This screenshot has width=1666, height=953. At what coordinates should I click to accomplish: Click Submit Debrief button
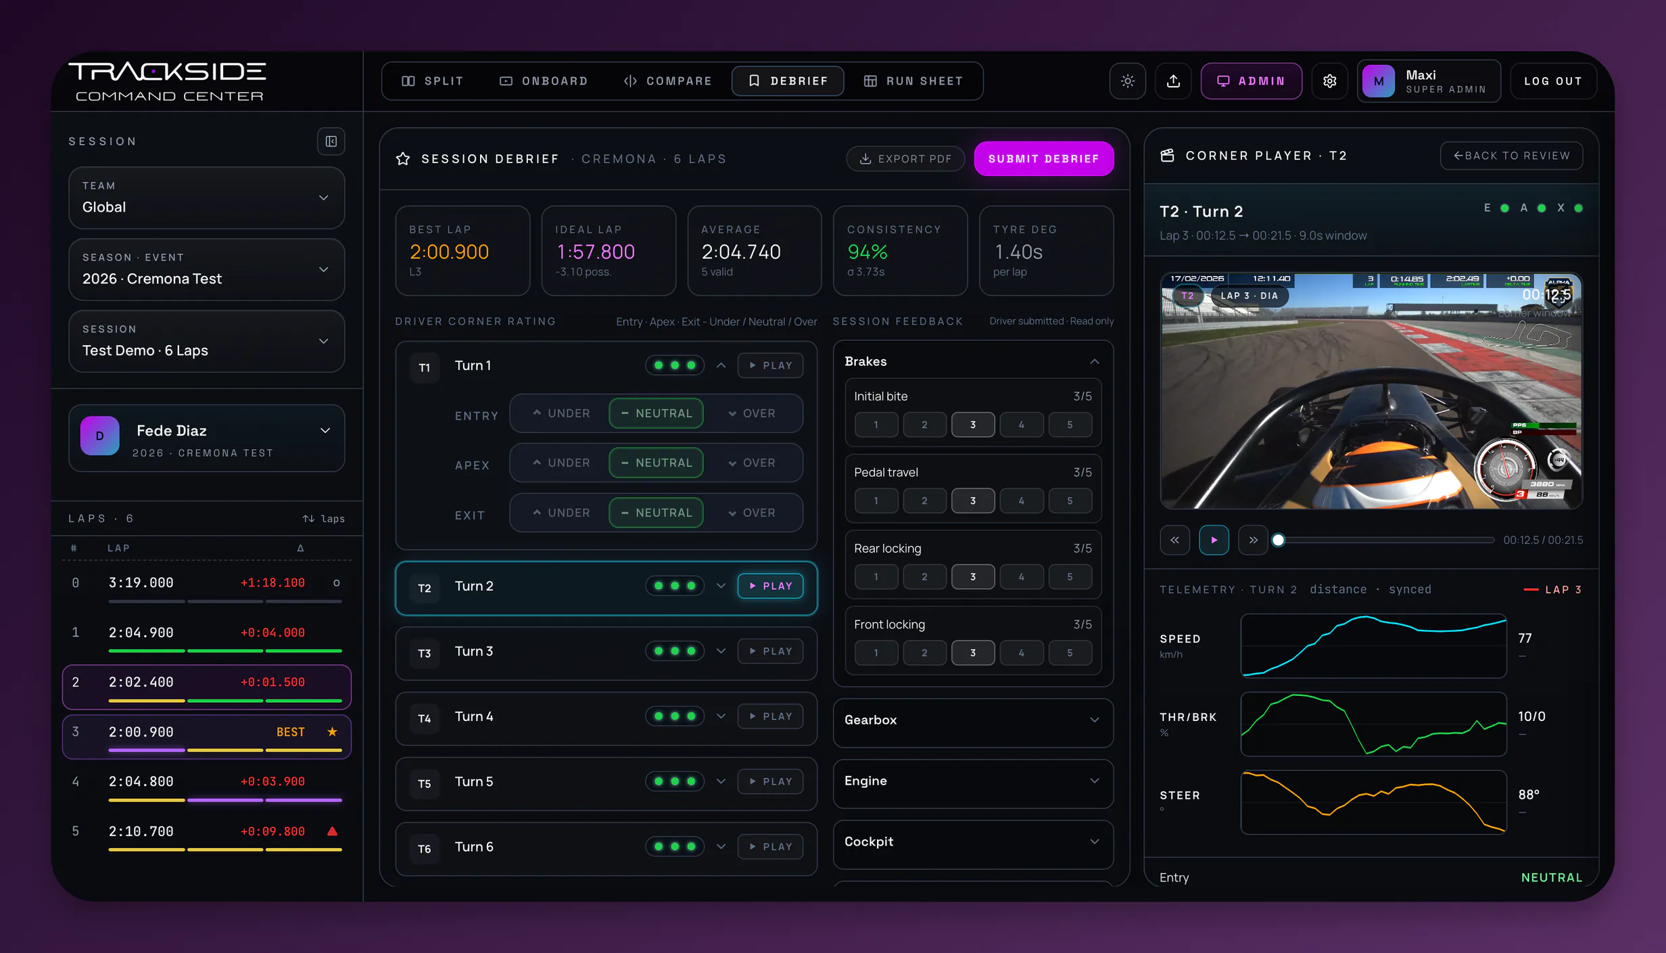pos(1043,159)
